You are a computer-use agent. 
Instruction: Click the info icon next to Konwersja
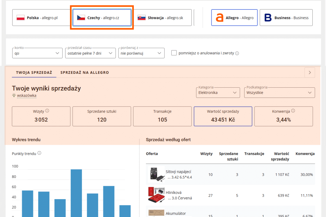[x=293, y=111]
